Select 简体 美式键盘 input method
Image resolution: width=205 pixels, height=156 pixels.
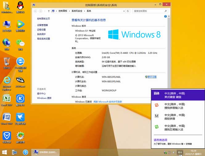(x=178, y=95)
